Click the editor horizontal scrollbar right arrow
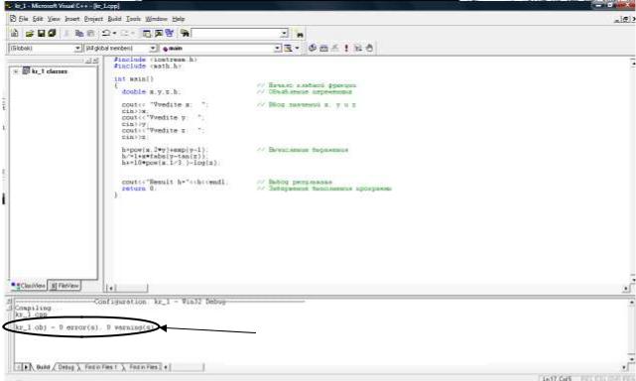Screen dimensions: 636x381 (x=626, y=288)
